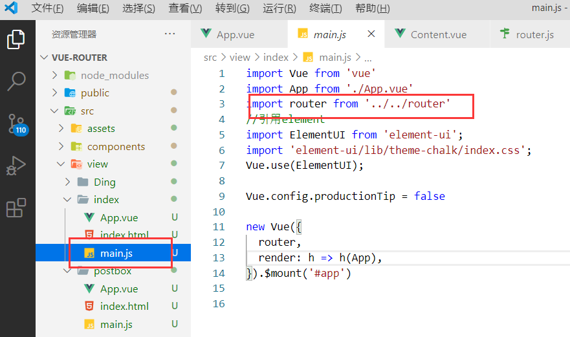The height and width of the screenshot is (337, 570).
Task: Open the 运行(R) menu
Action: (x=280, y=8)
